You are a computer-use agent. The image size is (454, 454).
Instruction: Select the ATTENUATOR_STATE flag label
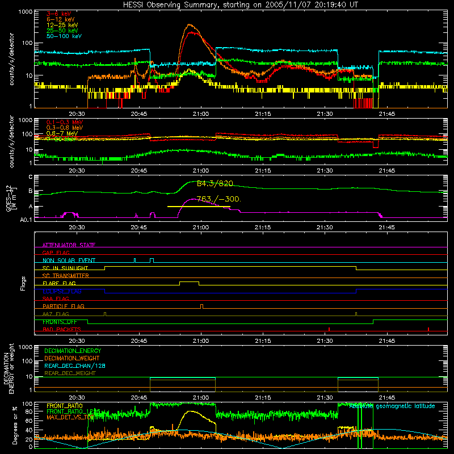69,245
